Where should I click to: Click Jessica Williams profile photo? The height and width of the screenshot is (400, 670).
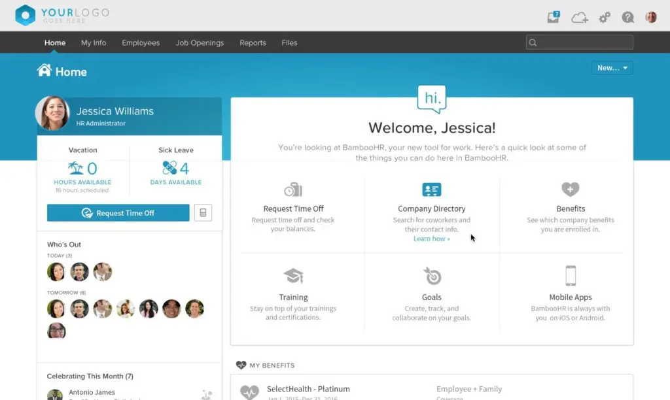52,113
